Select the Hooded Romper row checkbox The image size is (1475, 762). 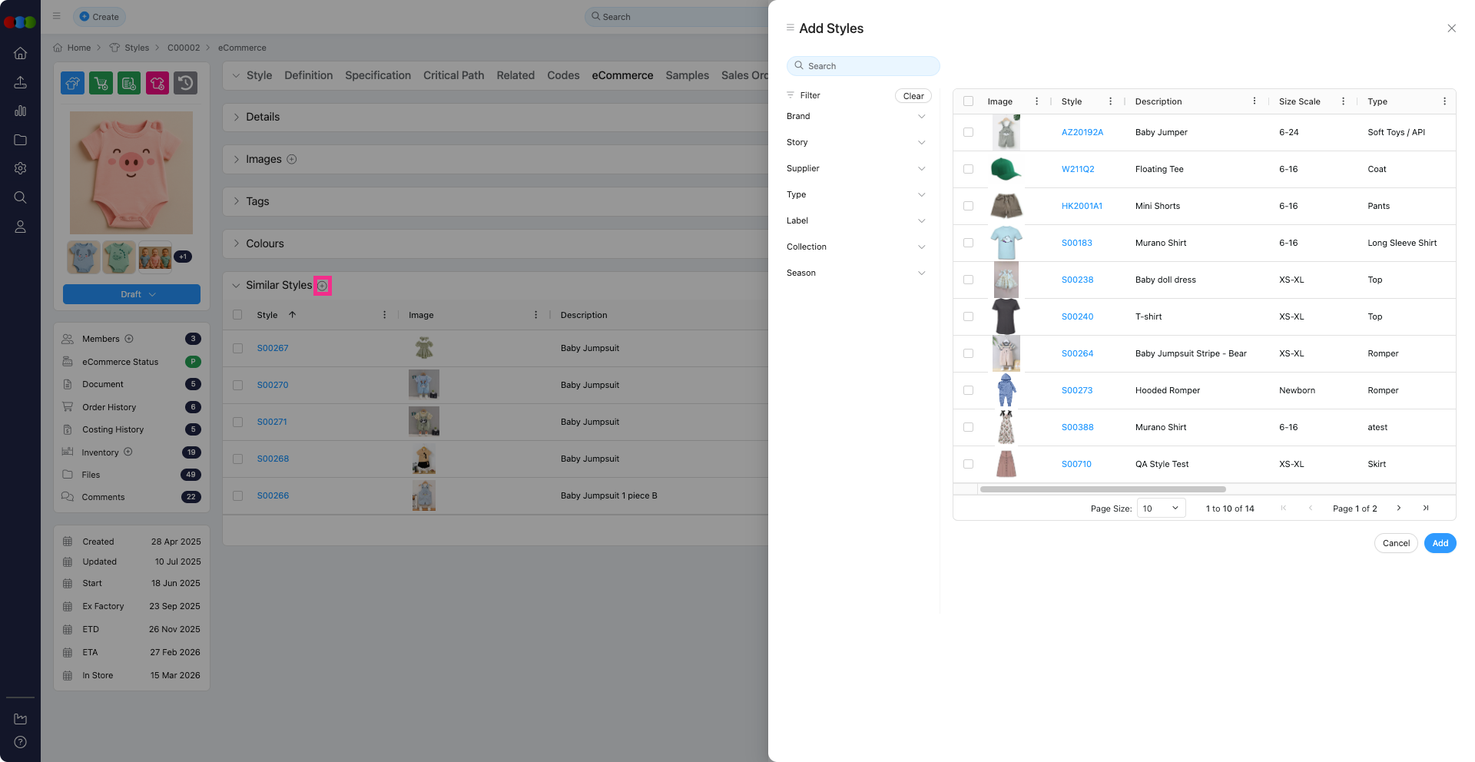pyautogui.click(x=968, y=390)
